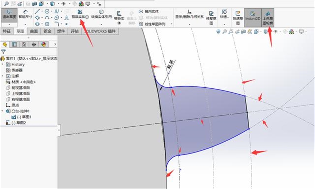Select the Smart Dimension (智能尺寸) tool
This screenshot has height=189, width=315.
coord(25,14)
